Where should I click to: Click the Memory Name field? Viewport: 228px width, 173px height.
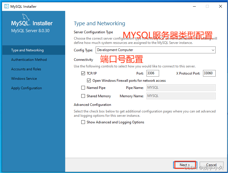[x=181, y=96]
